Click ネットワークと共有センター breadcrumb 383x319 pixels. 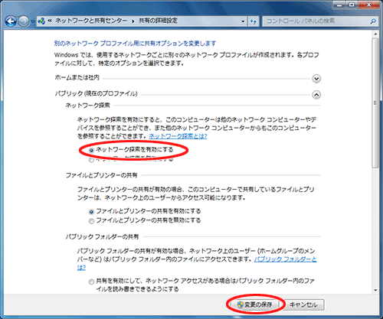pyautogui.click(x=91, y=21)
